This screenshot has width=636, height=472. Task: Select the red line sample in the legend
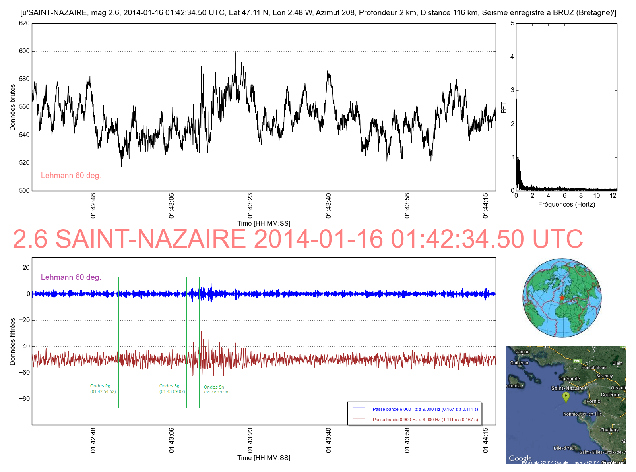pyautogui.click(x=359, y=419)
